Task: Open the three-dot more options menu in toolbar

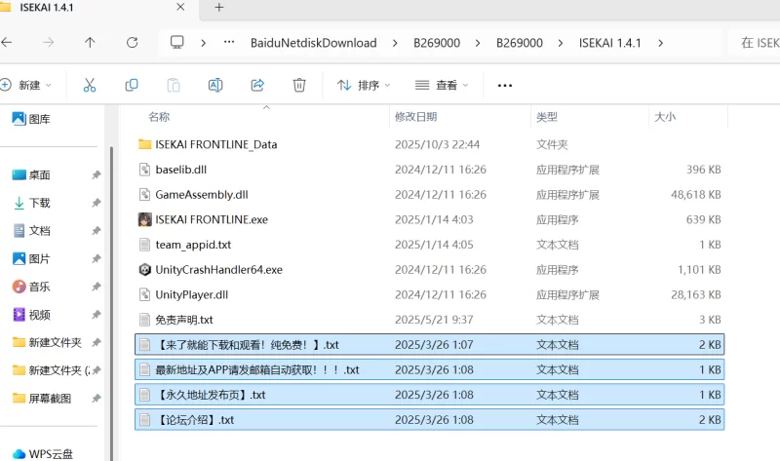Action: 505,86
